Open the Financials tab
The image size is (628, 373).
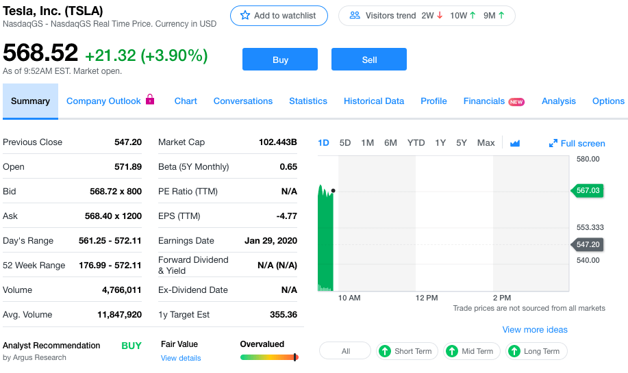pos(484,101)
